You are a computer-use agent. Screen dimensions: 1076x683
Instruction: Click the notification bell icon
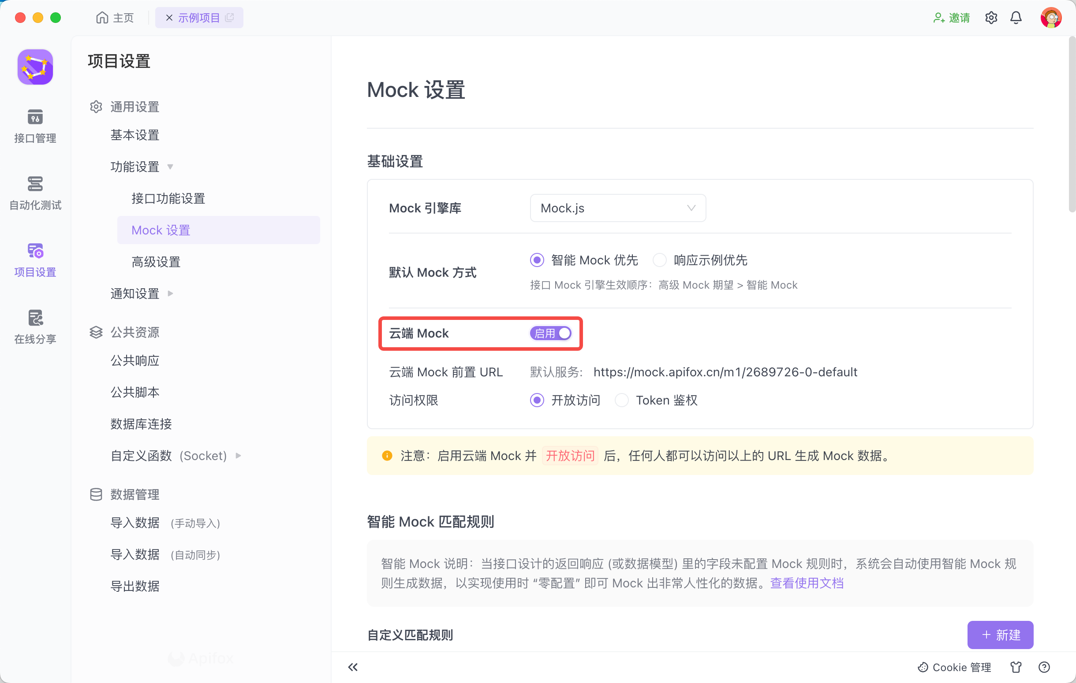[x=1016, y=18]
